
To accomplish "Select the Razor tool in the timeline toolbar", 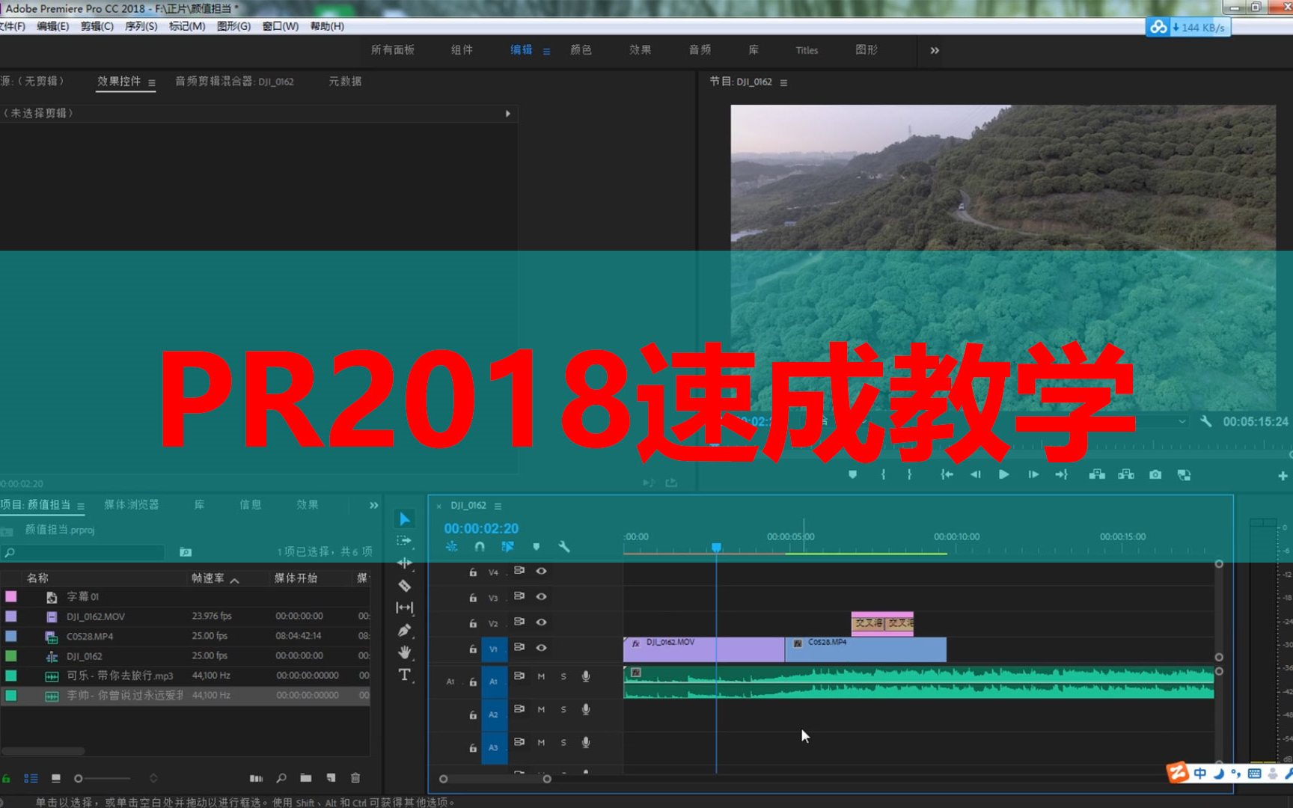I will 405,585.
